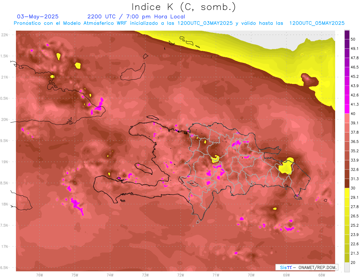This screenshot has width=361, height=279.
Task: Click the 'Indice K (C, somb.)' title
Action: [x=184, y=7]
